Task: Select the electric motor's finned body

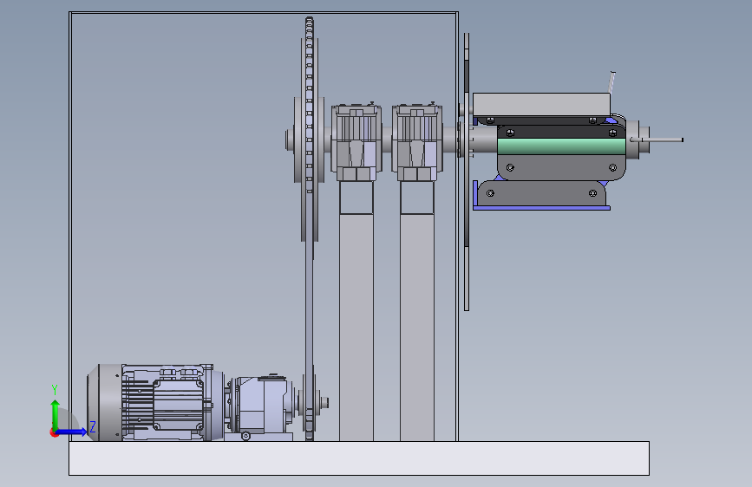Action: [x=168, y=403]
